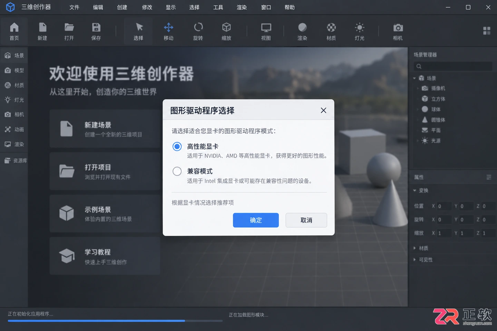Click the grid layout icon at top right
Image resolution: width=497 pixels, height=331 pixels.
pos(487,31)
